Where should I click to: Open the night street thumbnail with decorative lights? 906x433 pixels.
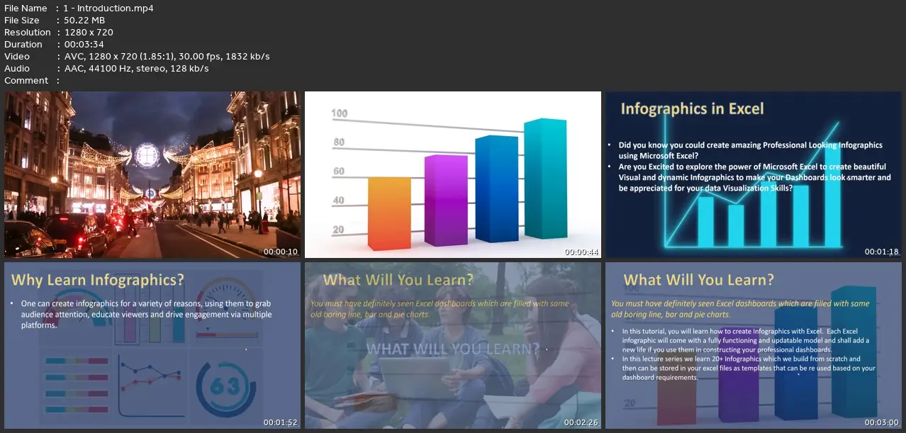coord(152,174)
